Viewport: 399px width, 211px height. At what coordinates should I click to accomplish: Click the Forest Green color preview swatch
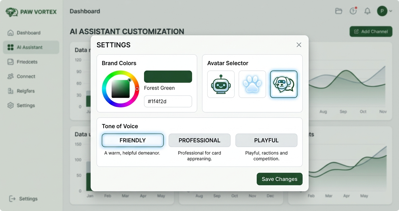(x=168, y=77)
